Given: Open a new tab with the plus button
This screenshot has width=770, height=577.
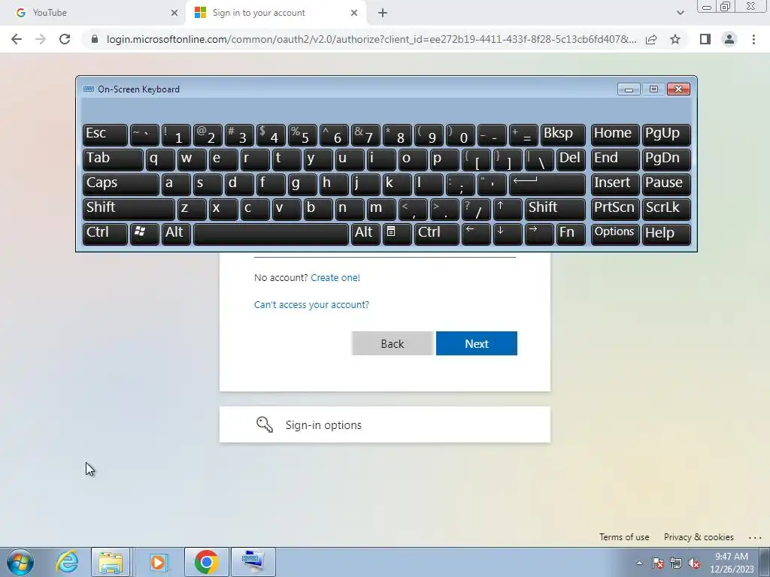Looking at the screenshot, I should 383,13.
